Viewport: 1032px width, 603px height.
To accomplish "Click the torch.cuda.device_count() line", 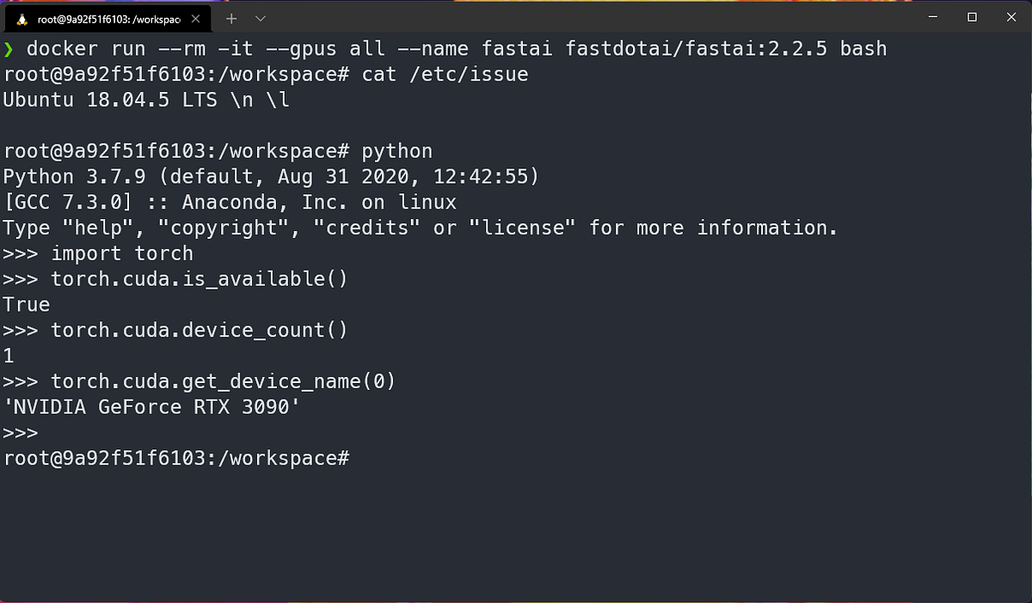I will pyautogui.click(x=198, y=330).
